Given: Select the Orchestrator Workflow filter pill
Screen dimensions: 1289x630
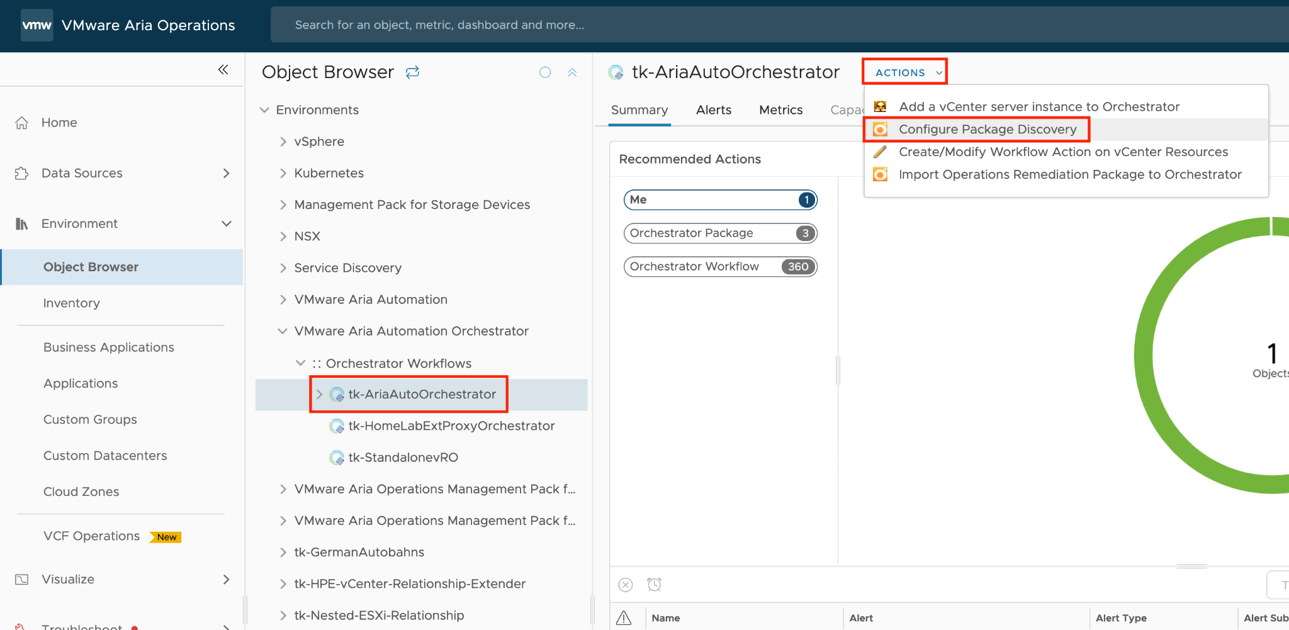Looking at the screenshot, I should pos(720,266).
